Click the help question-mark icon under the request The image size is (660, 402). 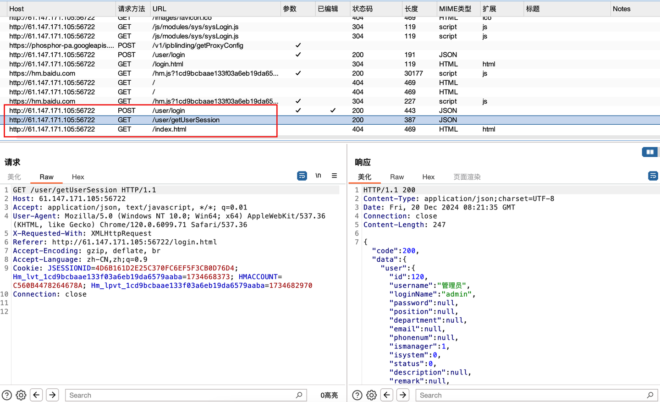pos(6,395)
